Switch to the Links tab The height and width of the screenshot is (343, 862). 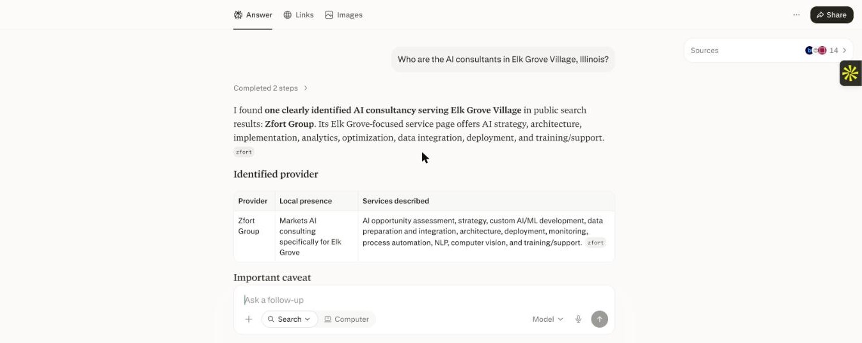point(299,15)
